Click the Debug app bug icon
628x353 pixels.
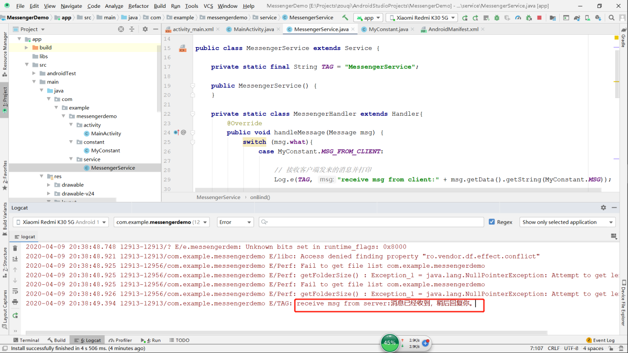point(497,18)
